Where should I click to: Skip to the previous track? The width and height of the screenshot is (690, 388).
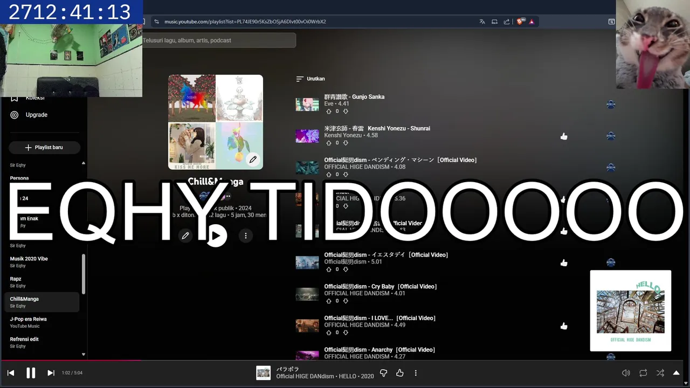pyautogui.click(x=11, y=373)
